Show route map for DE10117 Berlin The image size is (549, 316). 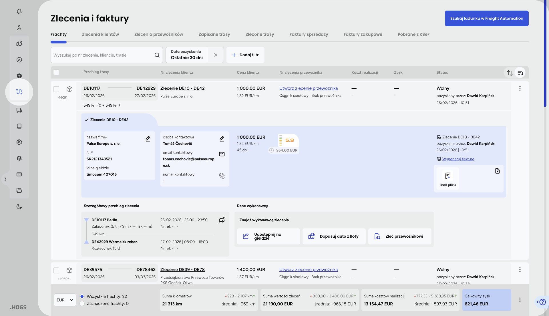click(222, 220)
